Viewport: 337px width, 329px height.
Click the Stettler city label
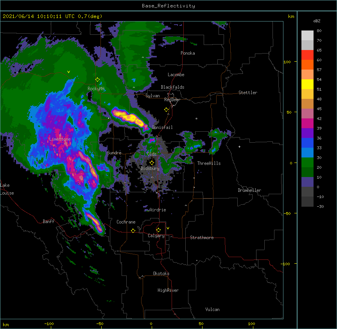pyautogui.click(x=248, y=93)
